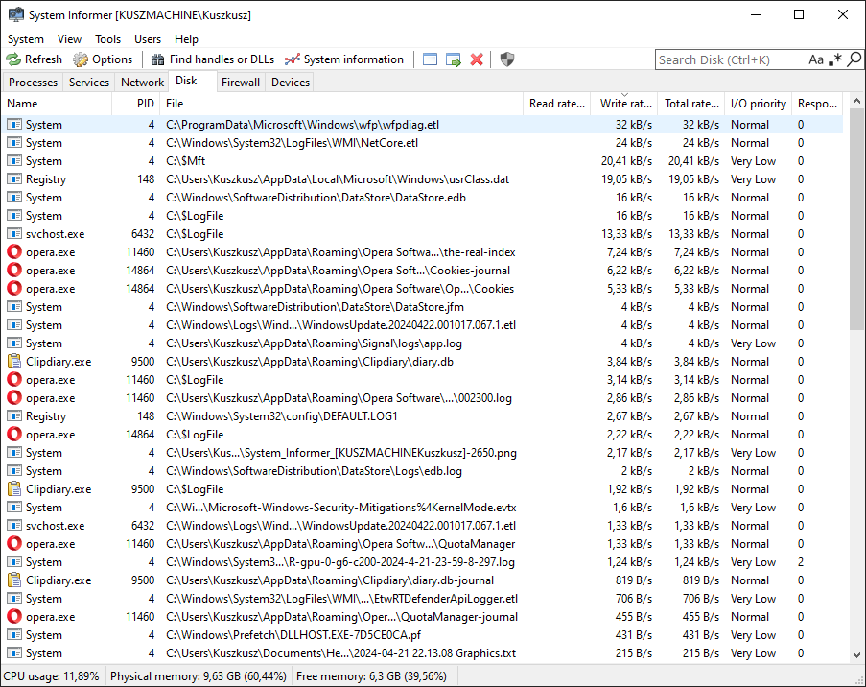Sort by the PID column header
The image size is (866, 687).
[x=136, y=104]
